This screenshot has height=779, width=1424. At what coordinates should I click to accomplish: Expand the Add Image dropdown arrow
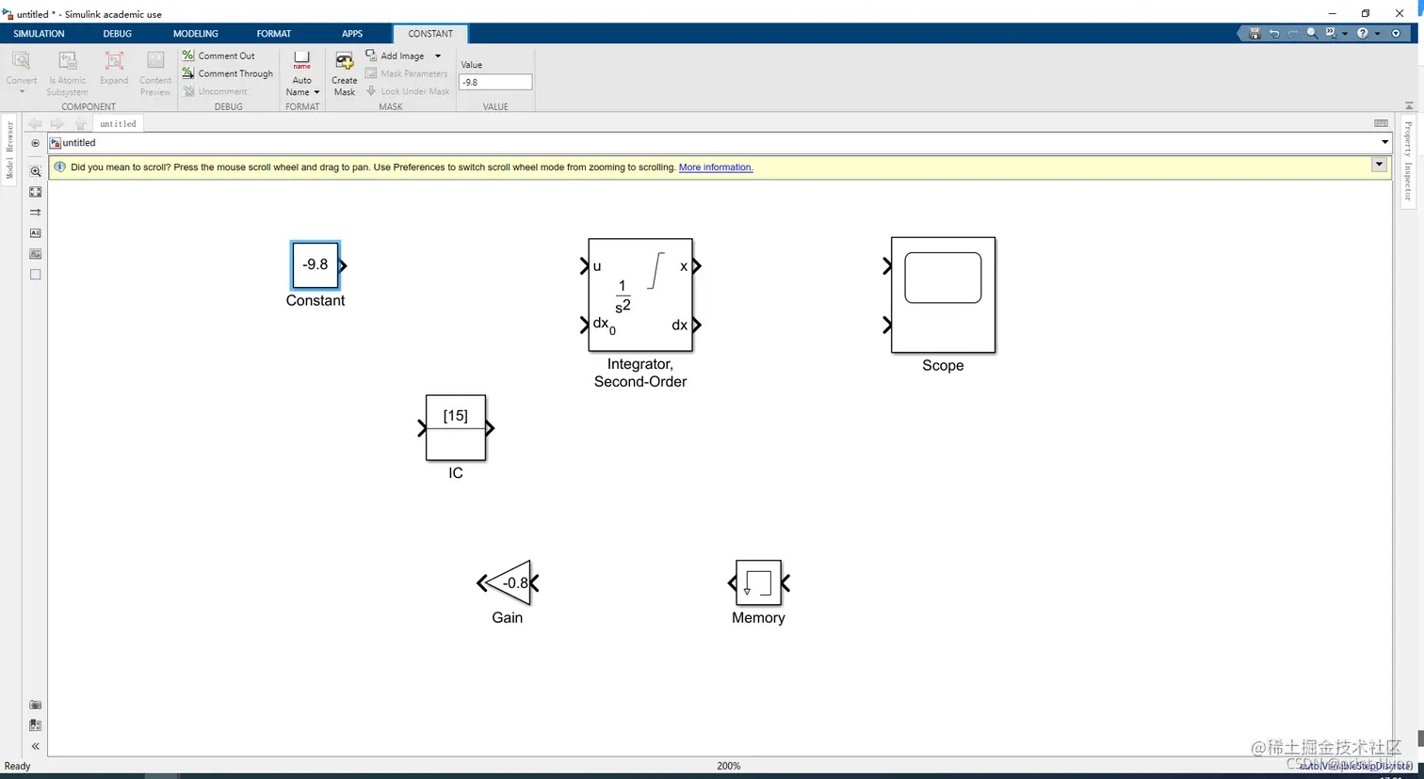[x=438, y=56]
